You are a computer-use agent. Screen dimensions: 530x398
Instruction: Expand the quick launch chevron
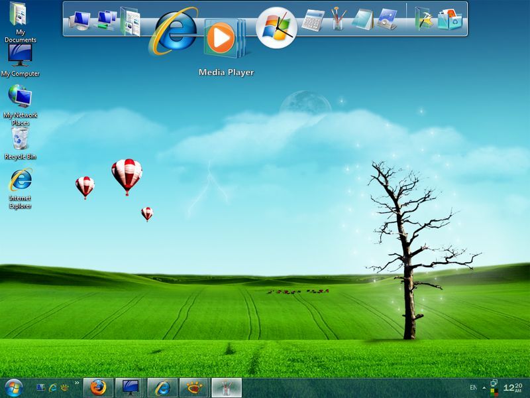[x=77, y=383]
